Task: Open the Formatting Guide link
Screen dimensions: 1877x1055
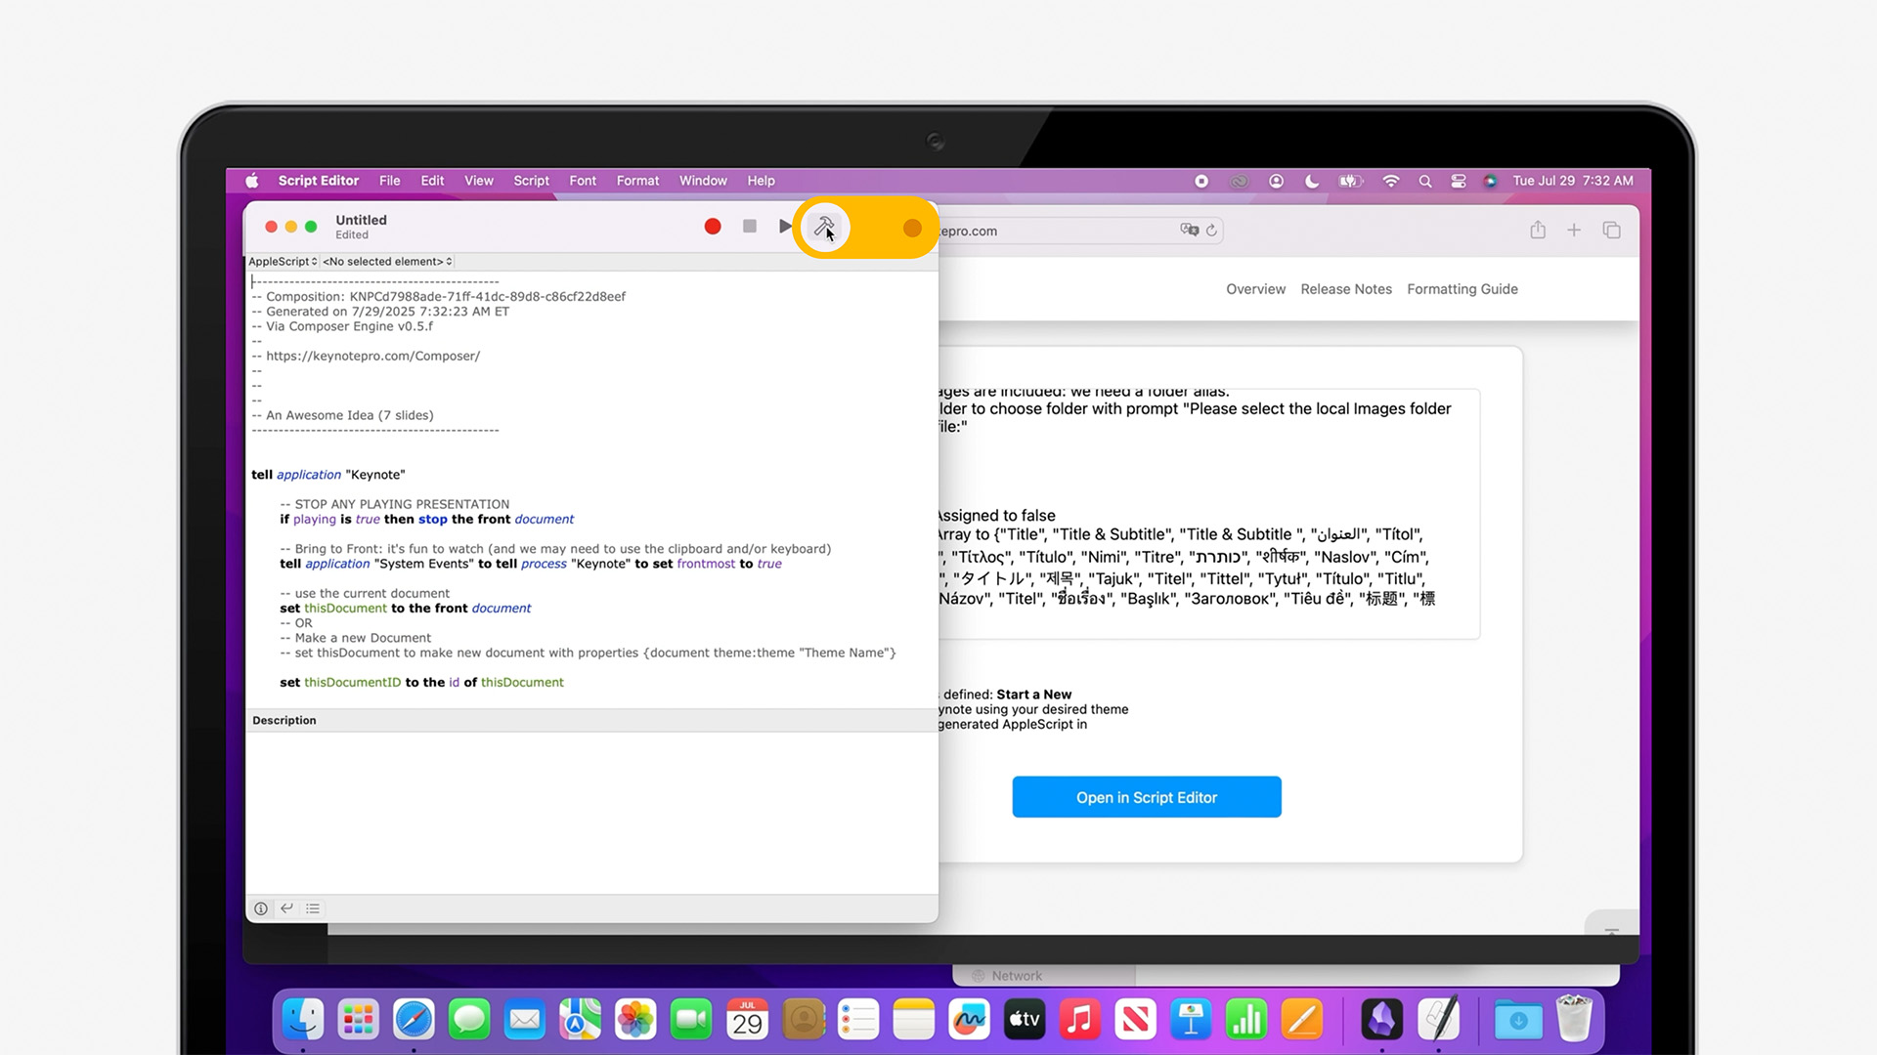Action: click(x=1462, y=288)
